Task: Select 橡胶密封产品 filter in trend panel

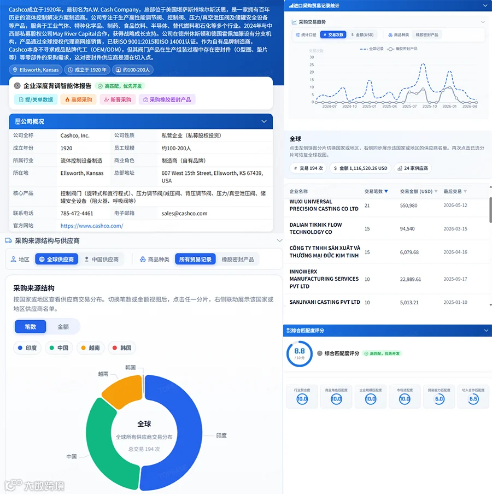Action: click(427, 35)
